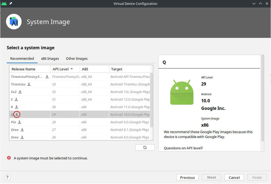Image resolution: width=271 pixels, height=184 pixels.
Task: Click the system image table scrollbar
Action: pos(151,100)
